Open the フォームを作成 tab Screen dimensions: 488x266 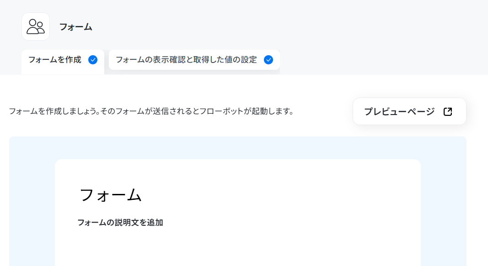click(x=63, y=62)
